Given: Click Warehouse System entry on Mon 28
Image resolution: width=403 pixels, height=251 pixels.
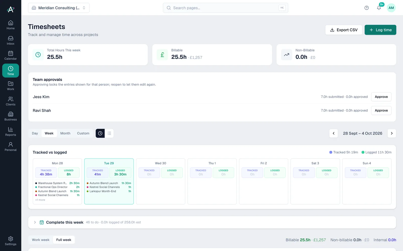Looking at the screenshot, I should tap(57, 183).
